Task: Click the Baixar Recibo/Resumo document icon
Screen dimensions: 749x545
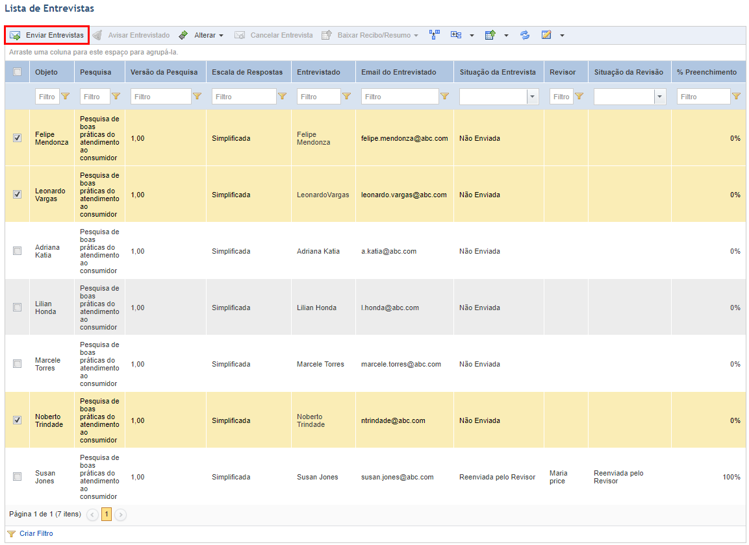Action: (x=326, y=35)
